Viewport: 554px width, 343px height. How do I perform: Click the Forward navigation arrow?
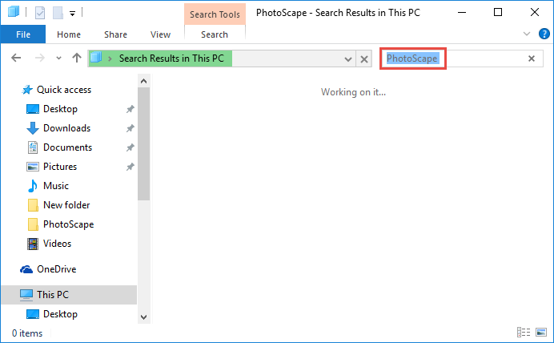pos(40,58)
